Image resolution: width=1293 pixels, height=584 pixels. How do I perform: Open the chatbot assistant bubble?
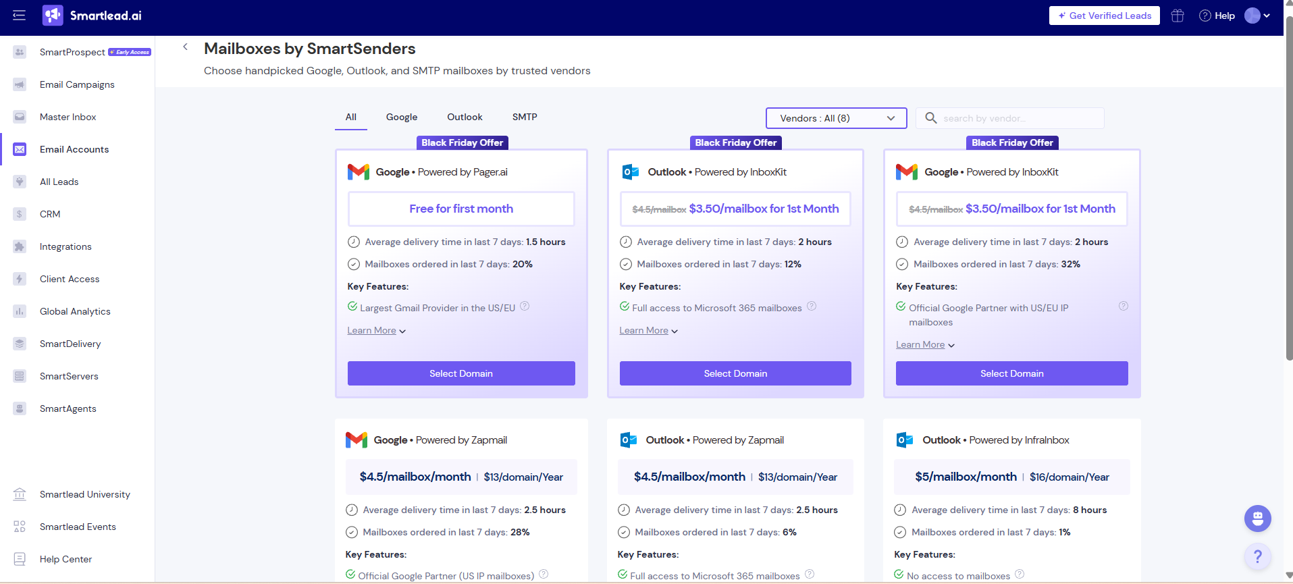coord(1257,519)
